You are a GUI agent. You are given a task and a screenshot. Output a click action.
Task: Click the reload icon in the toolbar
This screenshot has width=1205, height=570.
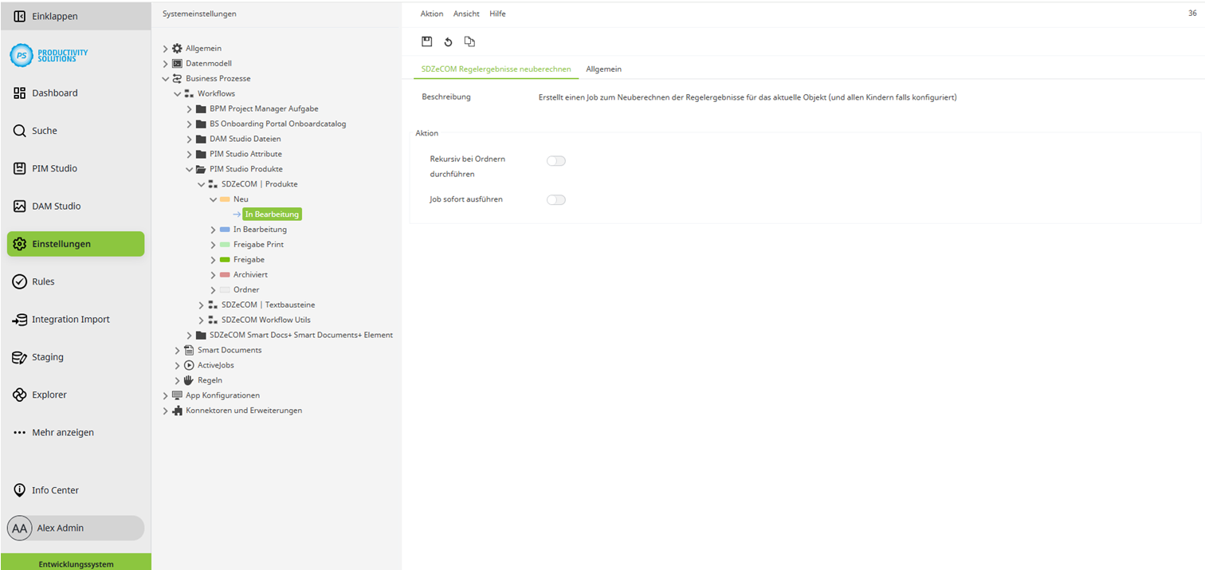(x=448, y=41)
